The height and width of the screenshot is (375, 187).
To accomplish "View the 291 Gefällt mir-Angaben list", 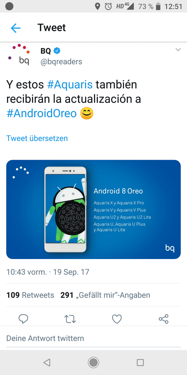I will point(105,295).
